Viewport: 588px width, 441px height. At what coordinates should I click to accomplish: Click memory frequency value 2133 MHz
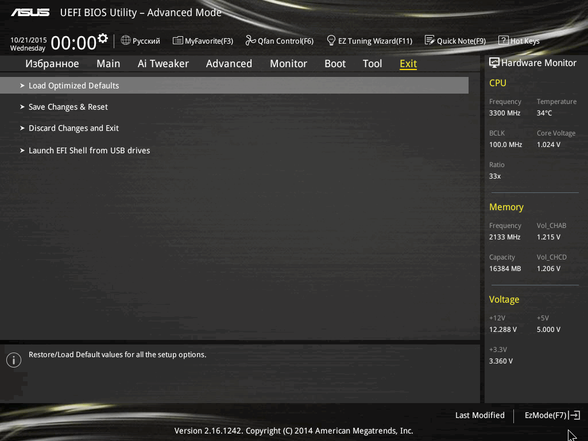coord(505,237)
